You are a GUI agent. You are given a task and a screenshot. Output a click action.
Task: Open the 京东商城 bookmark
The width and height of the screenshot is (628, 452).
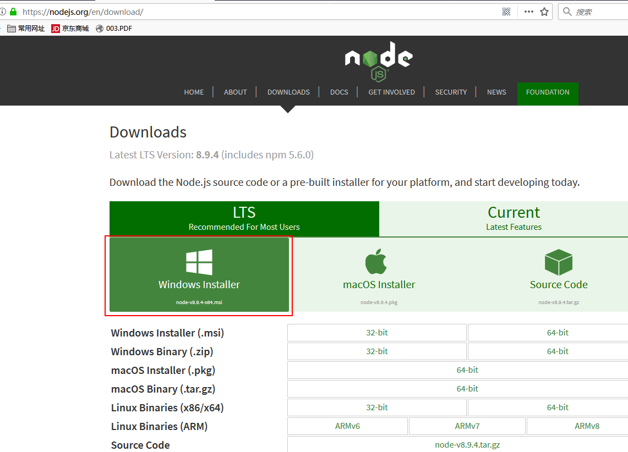[70, 29]
